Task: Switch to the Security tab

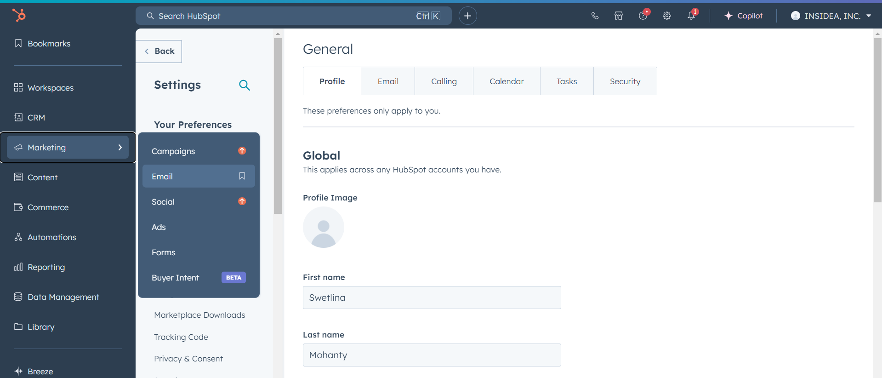Action: tap(625, 81)
